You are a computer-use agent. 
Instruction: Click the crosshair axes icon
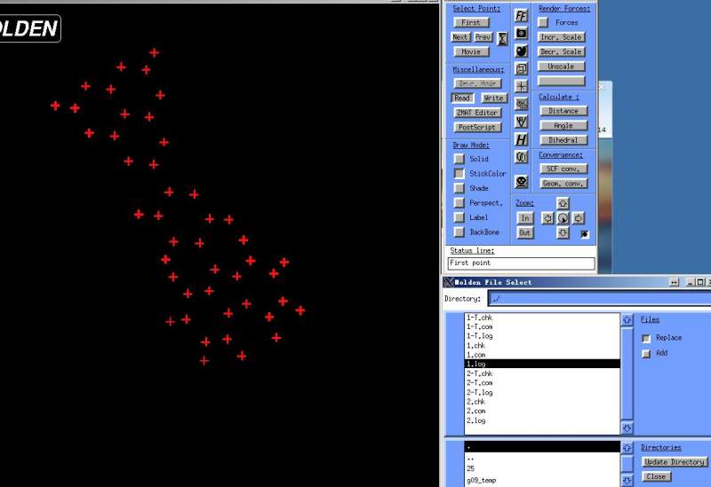pyautogui.click(x=522, y=86)
